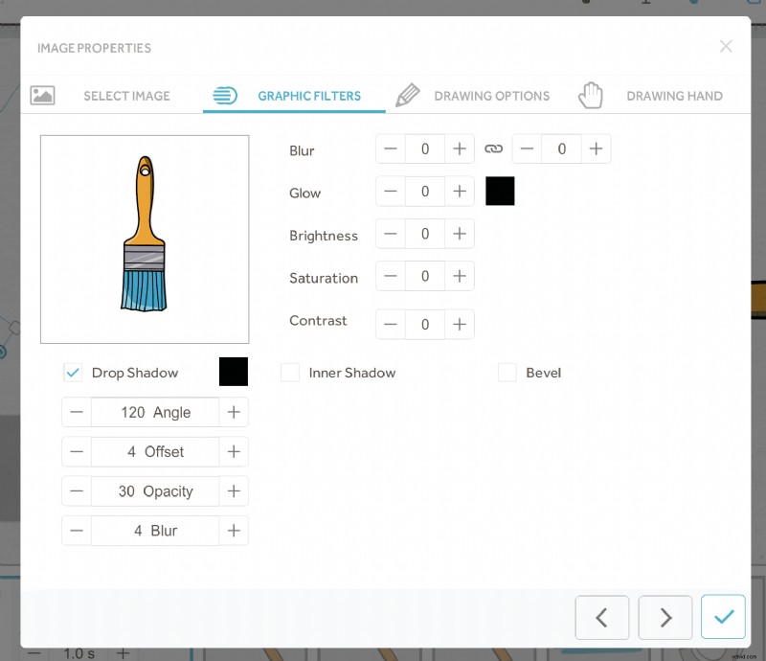Increase the Contrast value with plus
Viewport: 766px width, 661px height.
click(x=460, y=324)
